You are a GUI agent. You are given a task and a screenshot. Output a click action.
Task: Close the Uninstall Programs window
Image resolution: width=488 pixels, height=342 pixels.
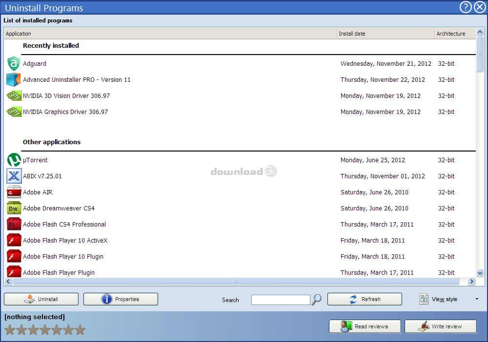(480, 7)
